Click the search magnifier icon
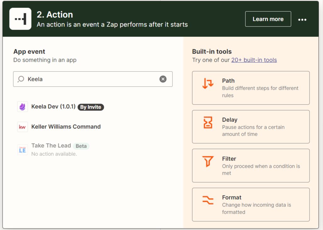The image size is (323, 230). (x=21, y=79)
